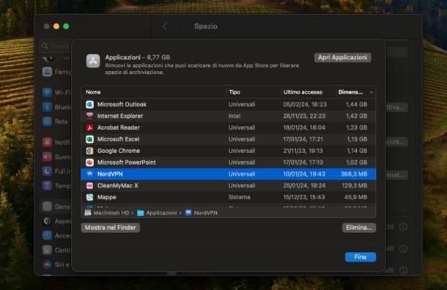Click the 1,44 GB size value
447x290 pixels.
(356, 104)
